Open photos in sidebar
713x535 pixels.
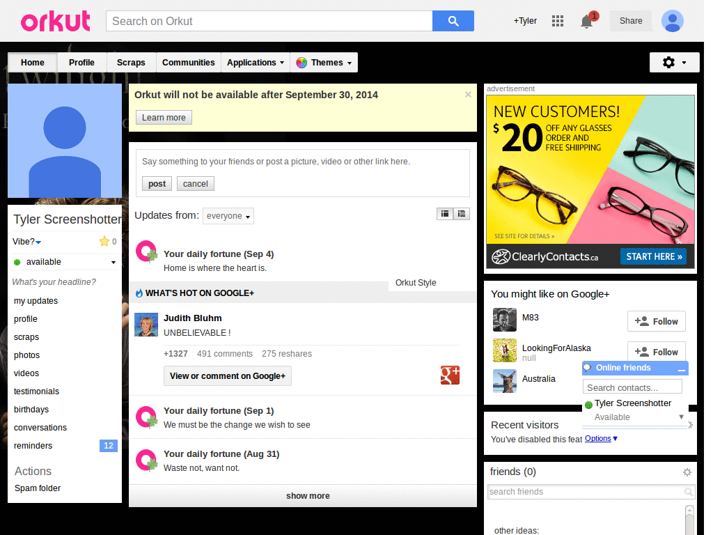27,355
